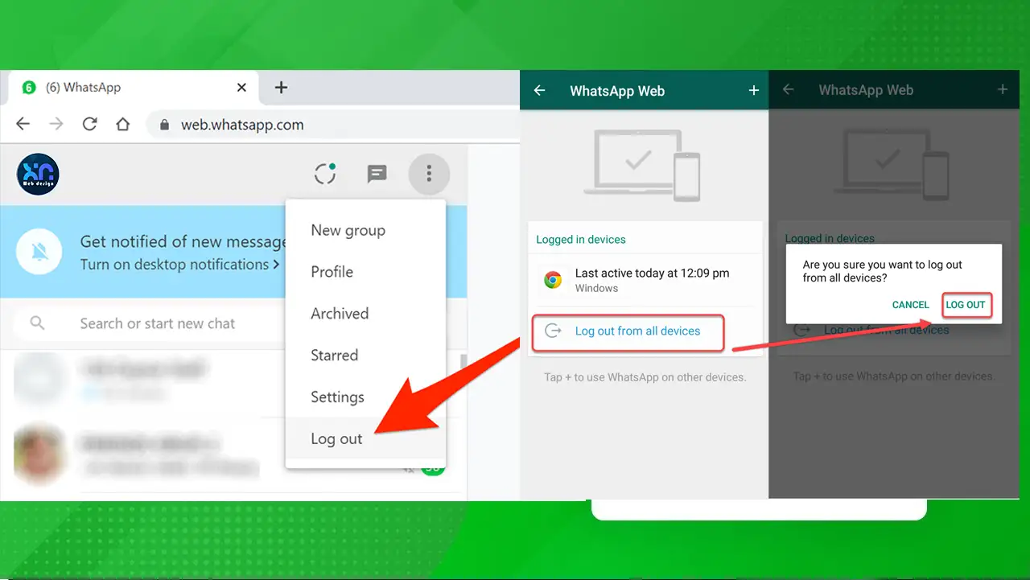Click the Search or start new chat field
The width and height of the screenshot is (1030, 580).
point(157,323)
